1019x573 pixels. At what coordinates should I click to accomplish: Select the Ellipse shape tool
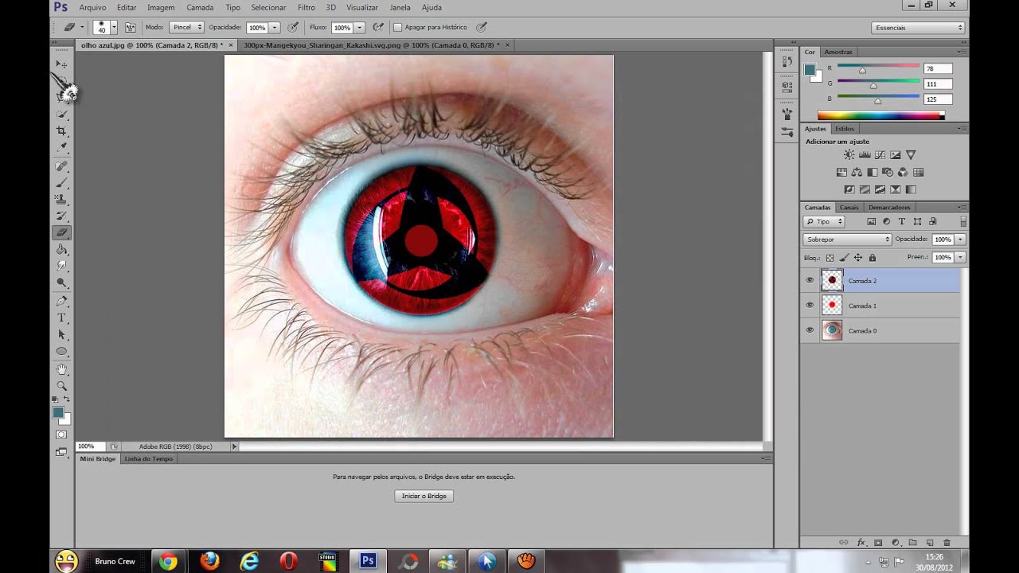click(61, 351)
